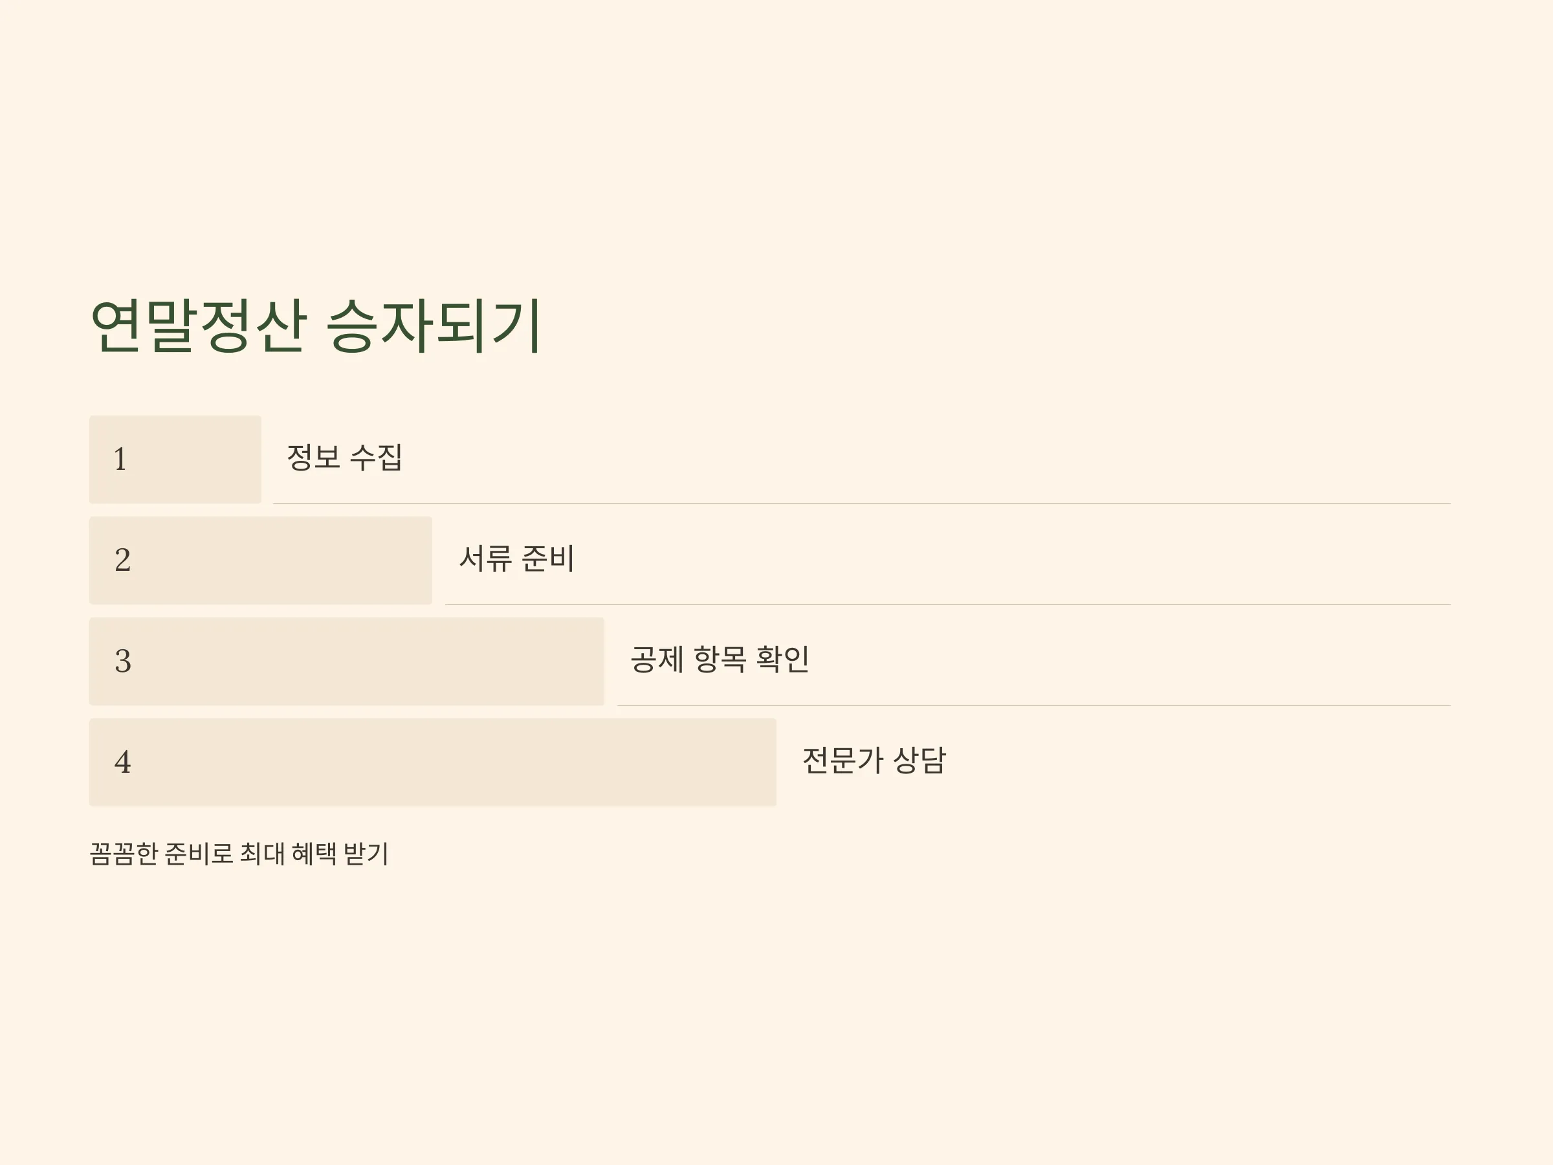Click the 공제 항목 확인 label
Image resolution: width=1553 pixels, height=1165 pixels.
pyautogui.click(x=720, y=660)
